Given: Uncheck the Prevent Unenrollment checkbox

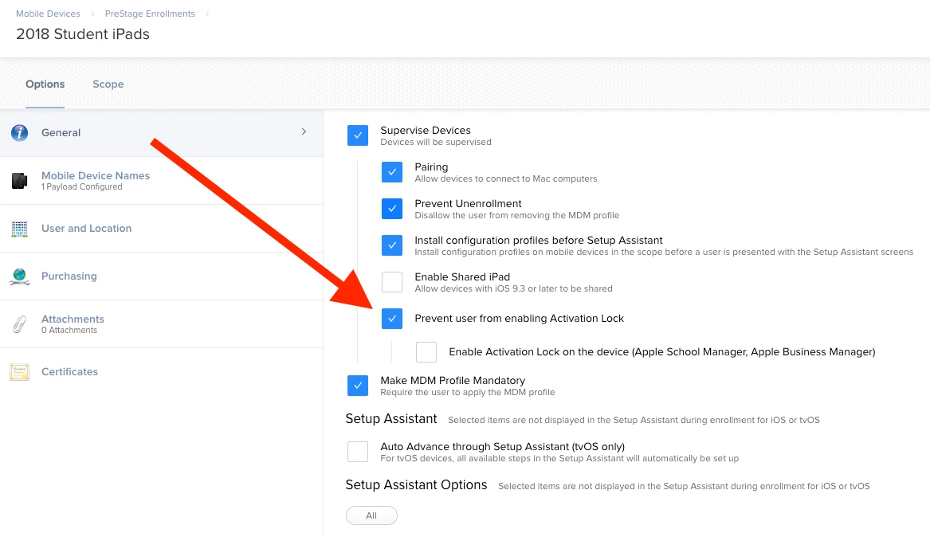Looking at the screenshot, I should coord(392,209).
